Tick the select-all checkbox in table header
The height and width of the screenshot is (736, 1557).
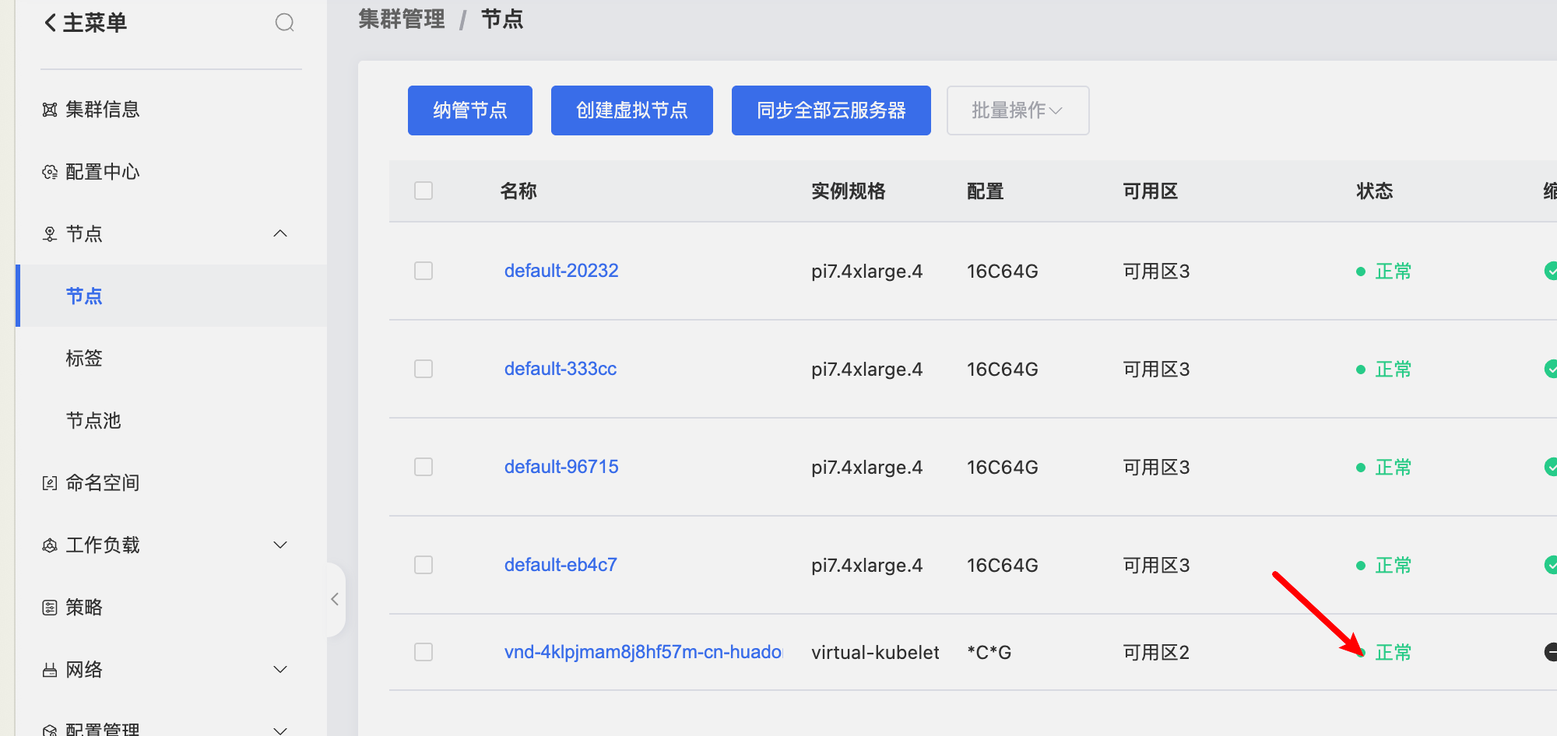[424, 191]
